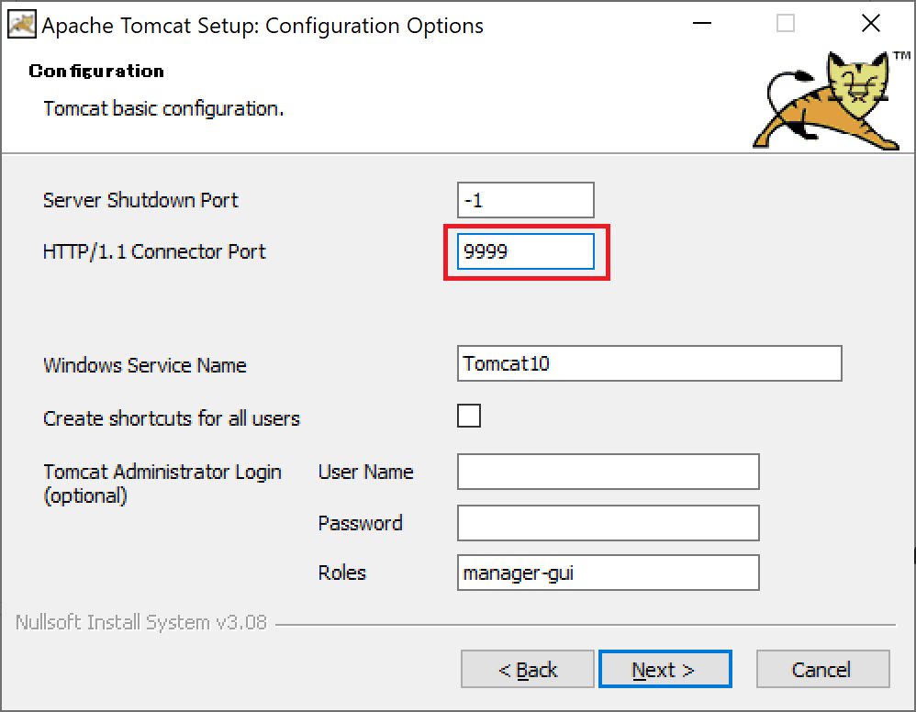Go back with the Back button
The width and height of the screenshot is (916, 712).
[528, 670]
